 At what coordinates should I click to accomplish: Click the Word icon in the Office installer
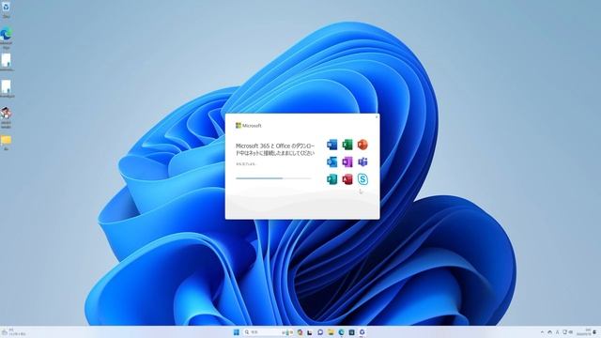331,145
